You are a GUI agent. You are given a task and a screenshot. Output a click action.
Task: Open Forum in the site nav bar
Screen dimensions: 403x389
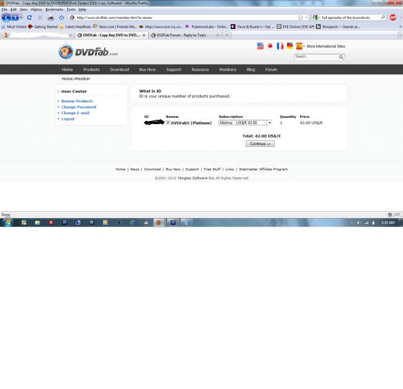pos(271,70)
